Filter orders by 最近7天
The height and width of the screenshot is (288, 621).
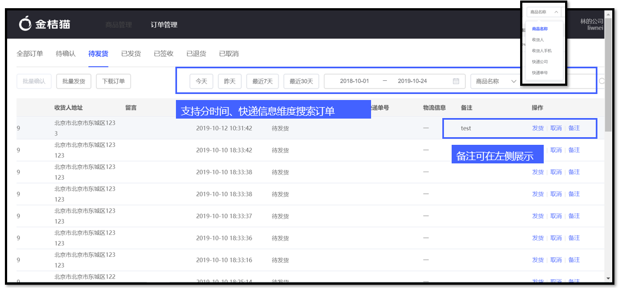pos(263,81)
